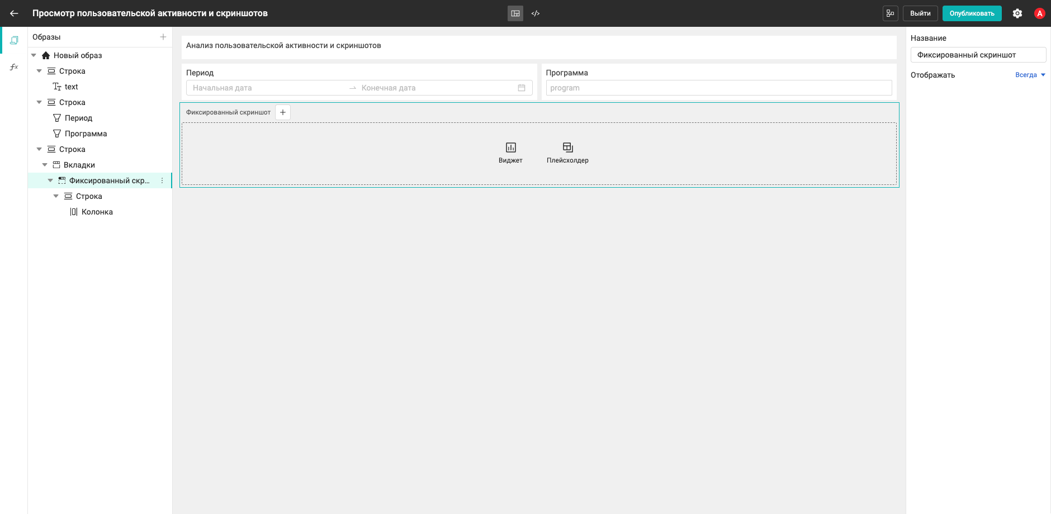Screen dimensions: 1051x514
Task: Switch to the visual layout editor icon
Action: (x=515, y=13)
